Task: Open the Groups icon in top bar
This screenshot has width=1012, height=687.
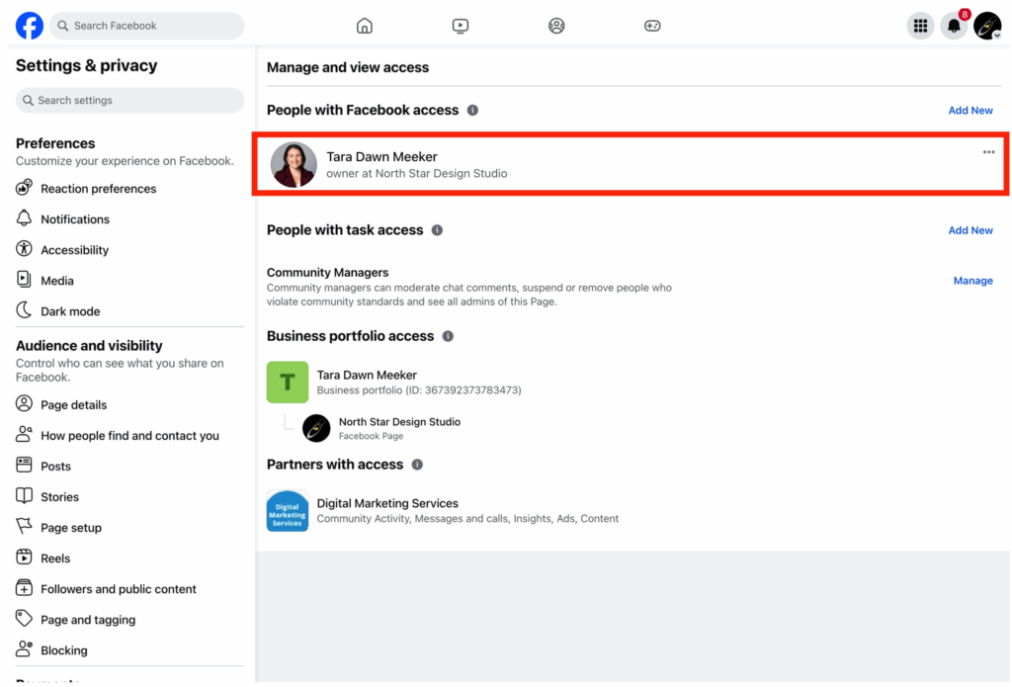Action: [556, 26]
